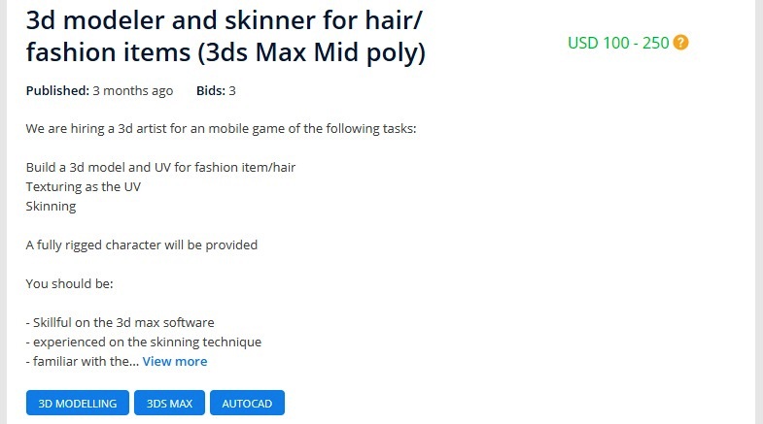The width and height of the screenshot is (763, 424).
Task: Click the 'Skinning' task line
Action: coord(51,206)
